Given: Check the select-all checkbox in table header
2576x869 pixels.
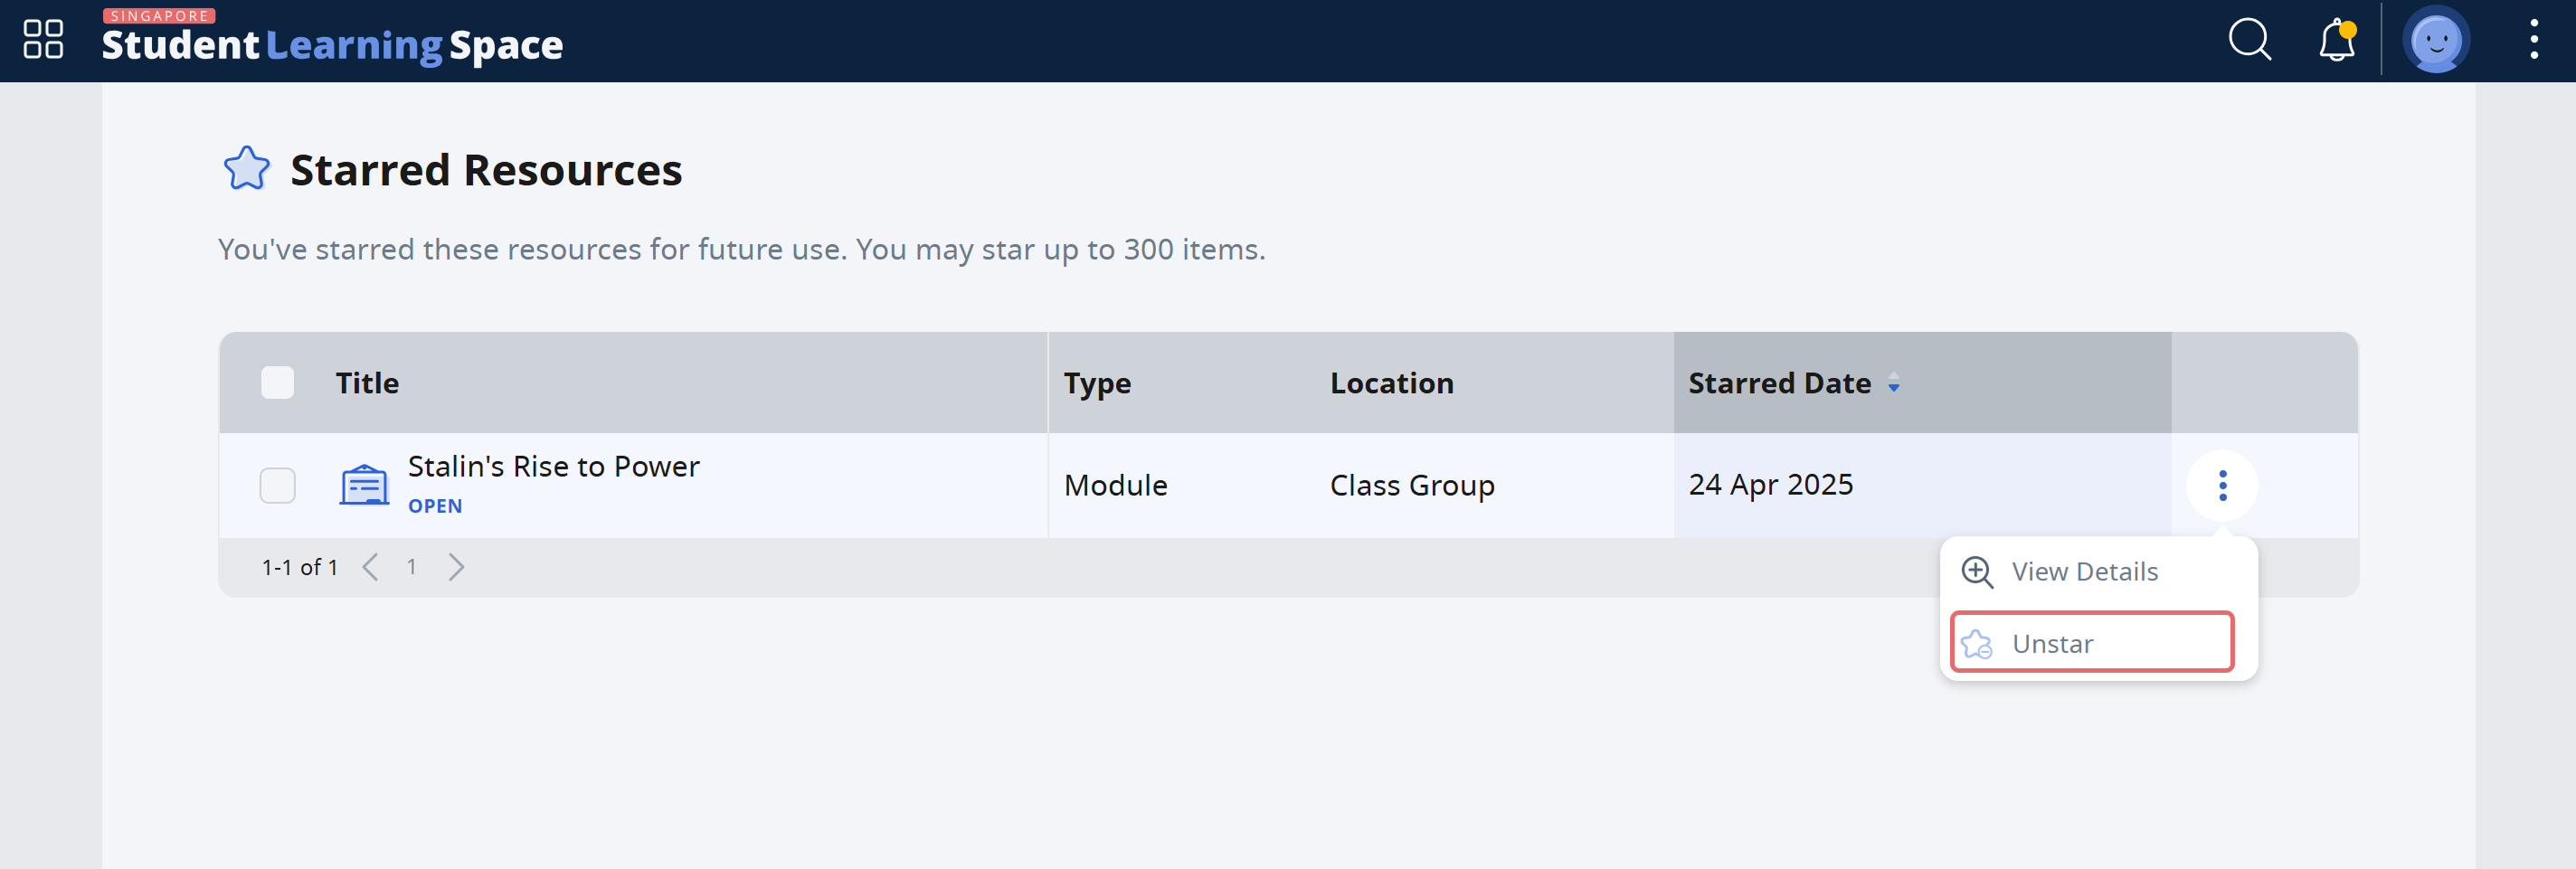Looking at the screenshot, I should pyautogui.click(x=277, y=382).
